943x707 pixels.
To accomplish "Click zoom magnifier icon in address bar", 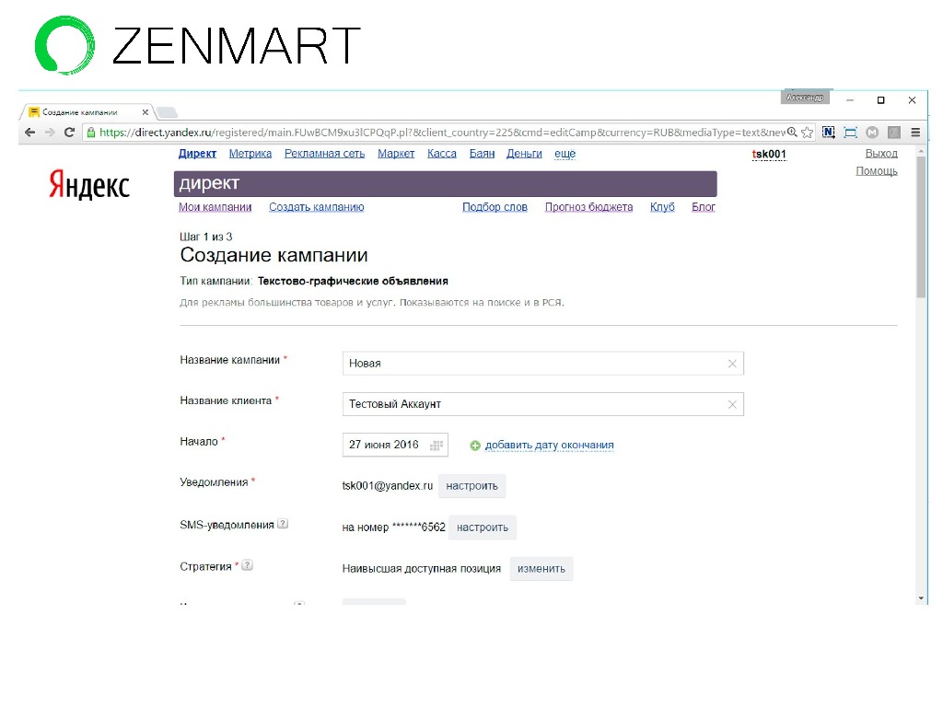I will [793, 133].
